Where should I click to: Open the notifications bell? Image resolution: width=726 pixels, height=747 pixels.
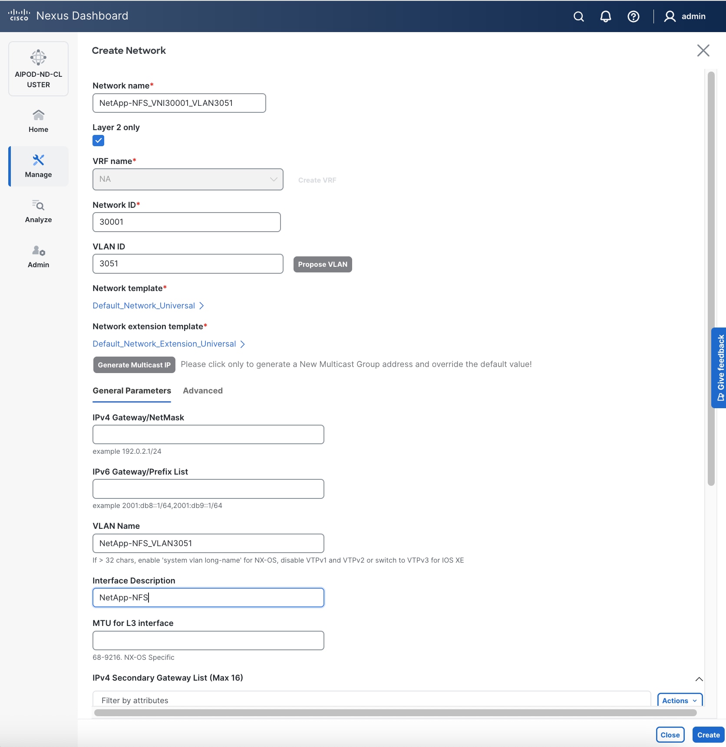point(605,16)
